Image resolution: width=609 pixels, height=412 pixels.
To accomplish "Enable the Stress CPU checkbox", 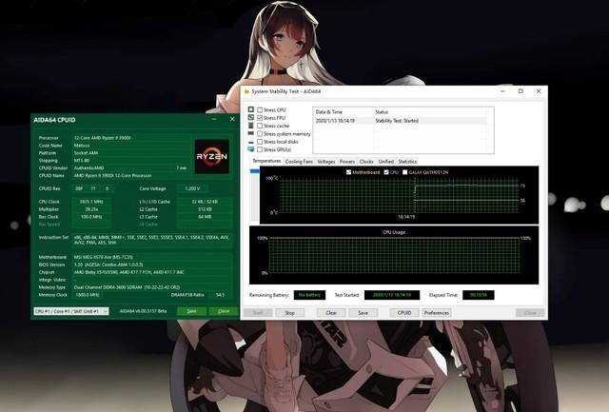I will (260, 109).
